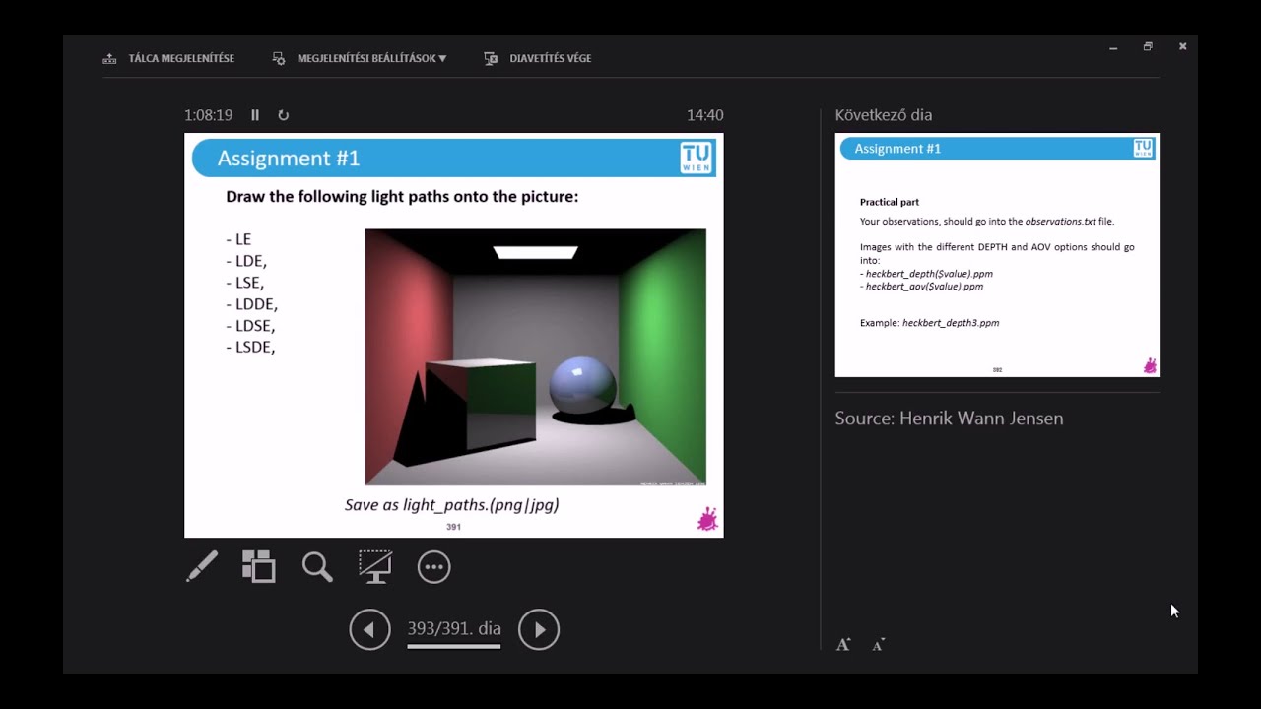
Task: Click the slide progress bar under counter
Action: coord(454,647)
